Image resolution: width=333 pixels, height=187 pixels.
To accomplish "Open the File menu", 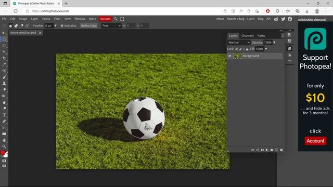I will (4, 19).
